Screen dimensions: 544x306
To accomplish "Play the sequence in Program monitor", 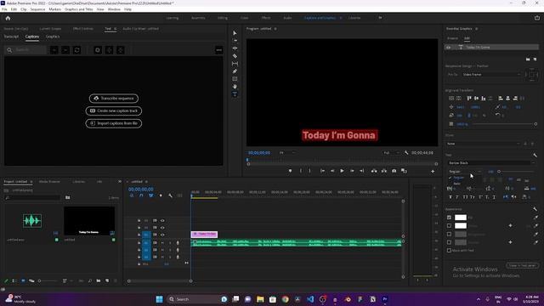I will pos(342,171).
